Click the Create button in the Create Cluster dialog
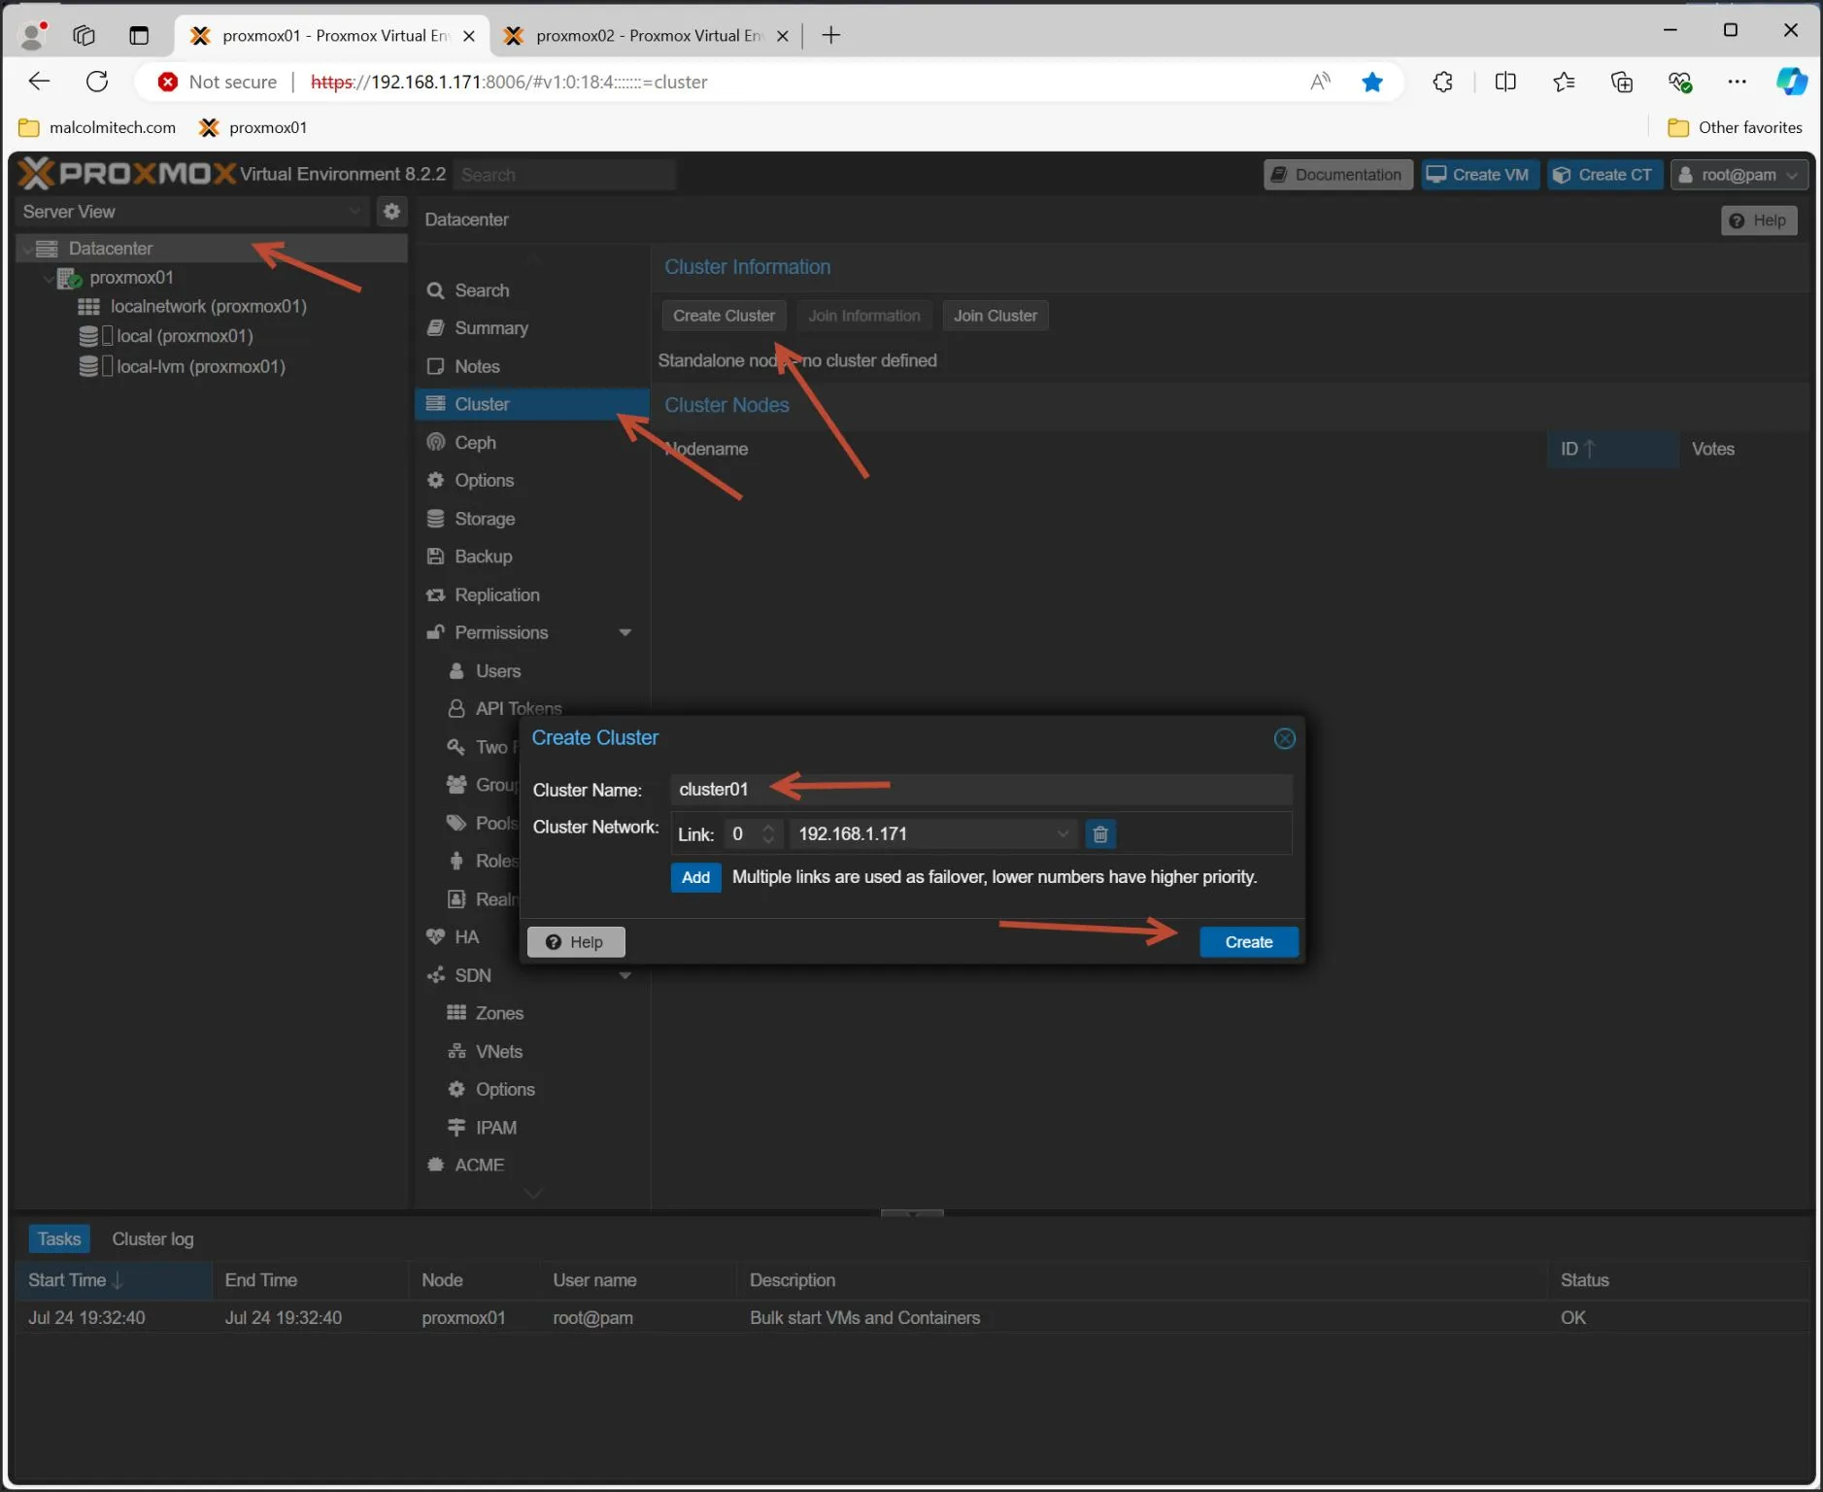This screenshot has width=1823, height=1492. [x=1248, y=941]
